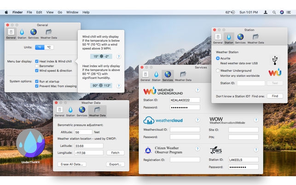Screen dimensions: 296x185
Task: Toggle Wind speed & direction checkbox
Action: (37, 70)
